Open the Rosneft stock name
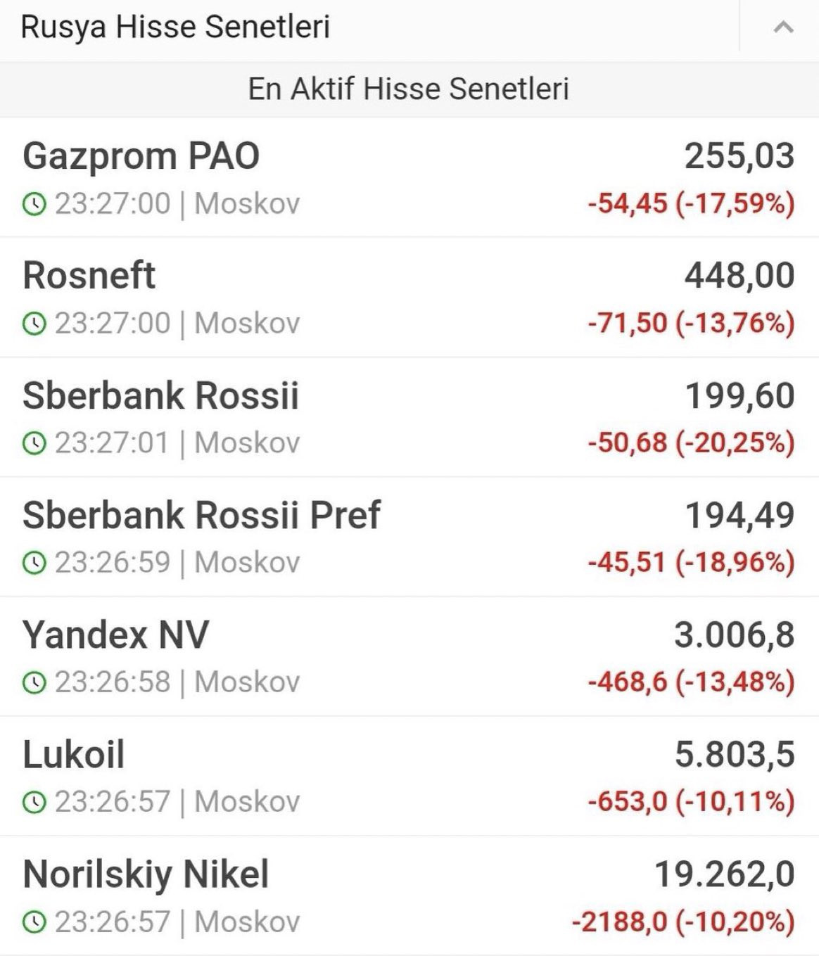Screen dimensions: 819x956 click(89, 275)
